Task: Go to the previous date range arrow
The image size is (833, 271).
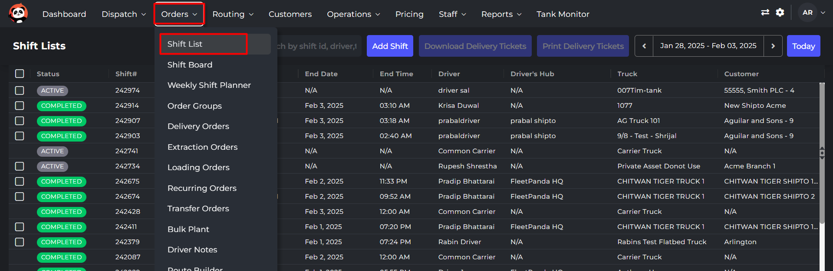Action: [x=644, y=46]
